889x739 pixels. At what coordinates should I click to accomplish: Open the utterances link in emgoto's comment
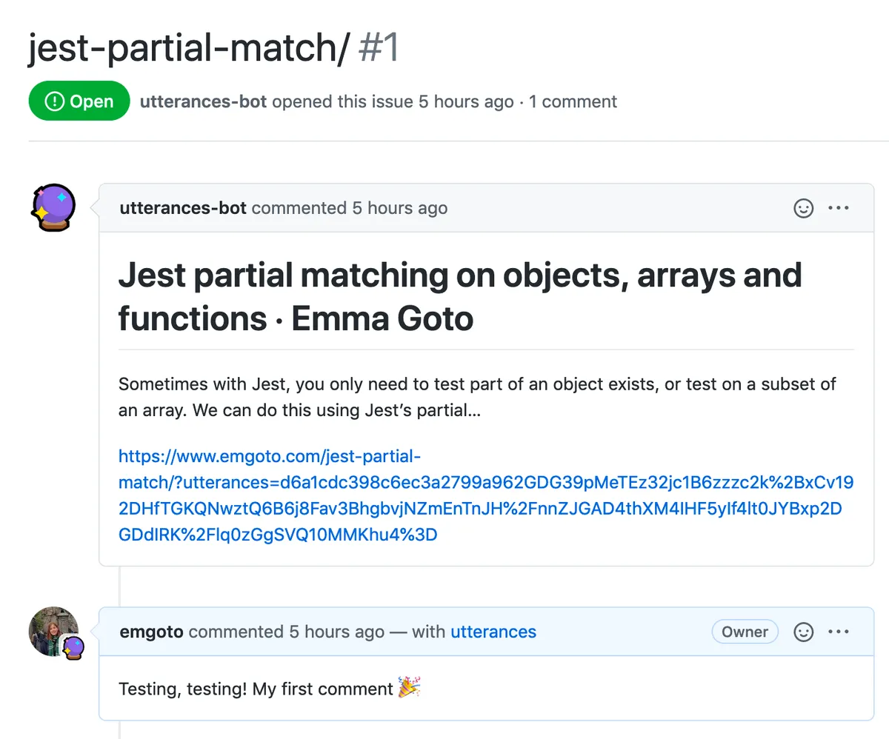tap(493, 632)
